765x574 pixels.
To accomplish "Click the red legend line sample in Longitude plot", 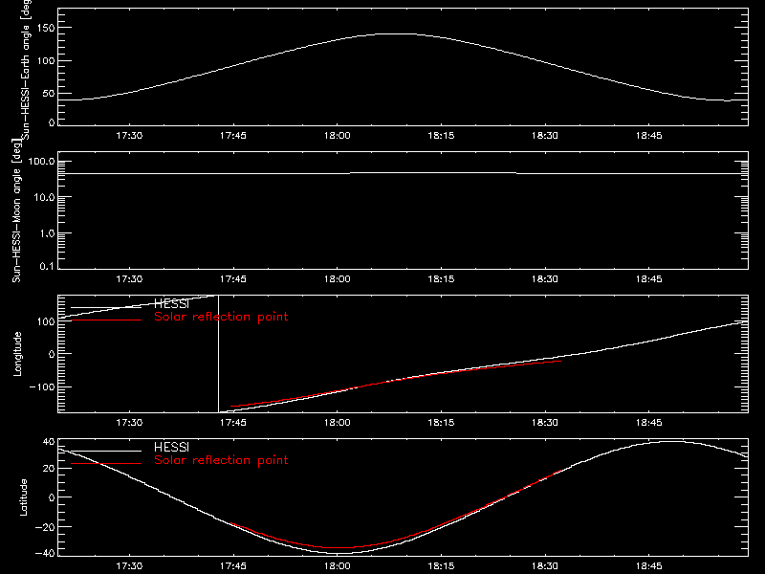I will pos(106,320).
